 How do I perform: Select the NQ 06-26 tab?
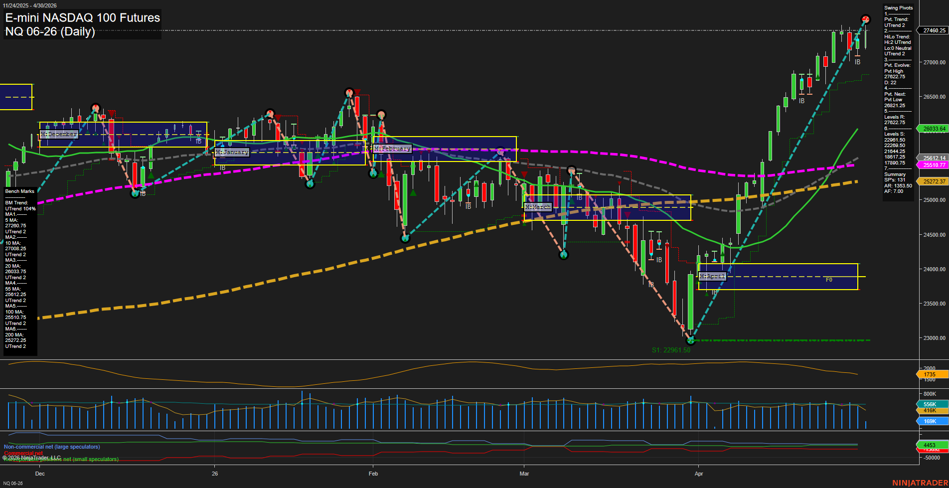(13, 483)
